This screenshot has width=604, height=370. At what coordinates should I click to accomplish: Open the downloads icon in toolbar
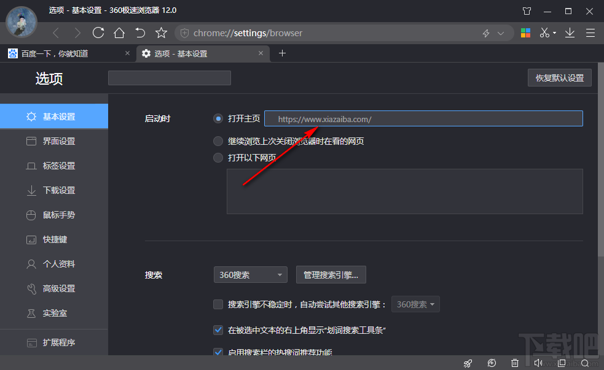click(x=570, y=33)
